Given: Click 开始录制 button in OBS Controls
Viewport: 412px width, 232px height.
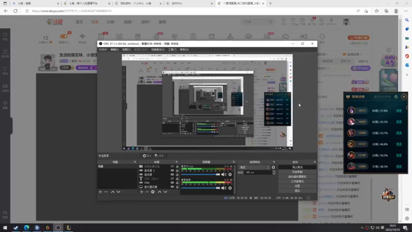Looking at the screenshot, I should point(297,172).
